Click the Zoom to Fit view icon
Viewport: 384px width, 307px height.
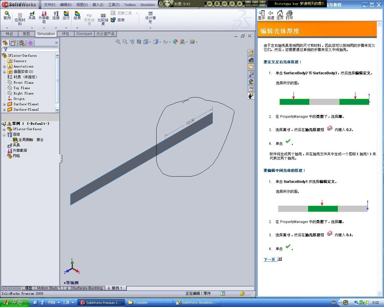pyautogui.click(x=118, y=42)
